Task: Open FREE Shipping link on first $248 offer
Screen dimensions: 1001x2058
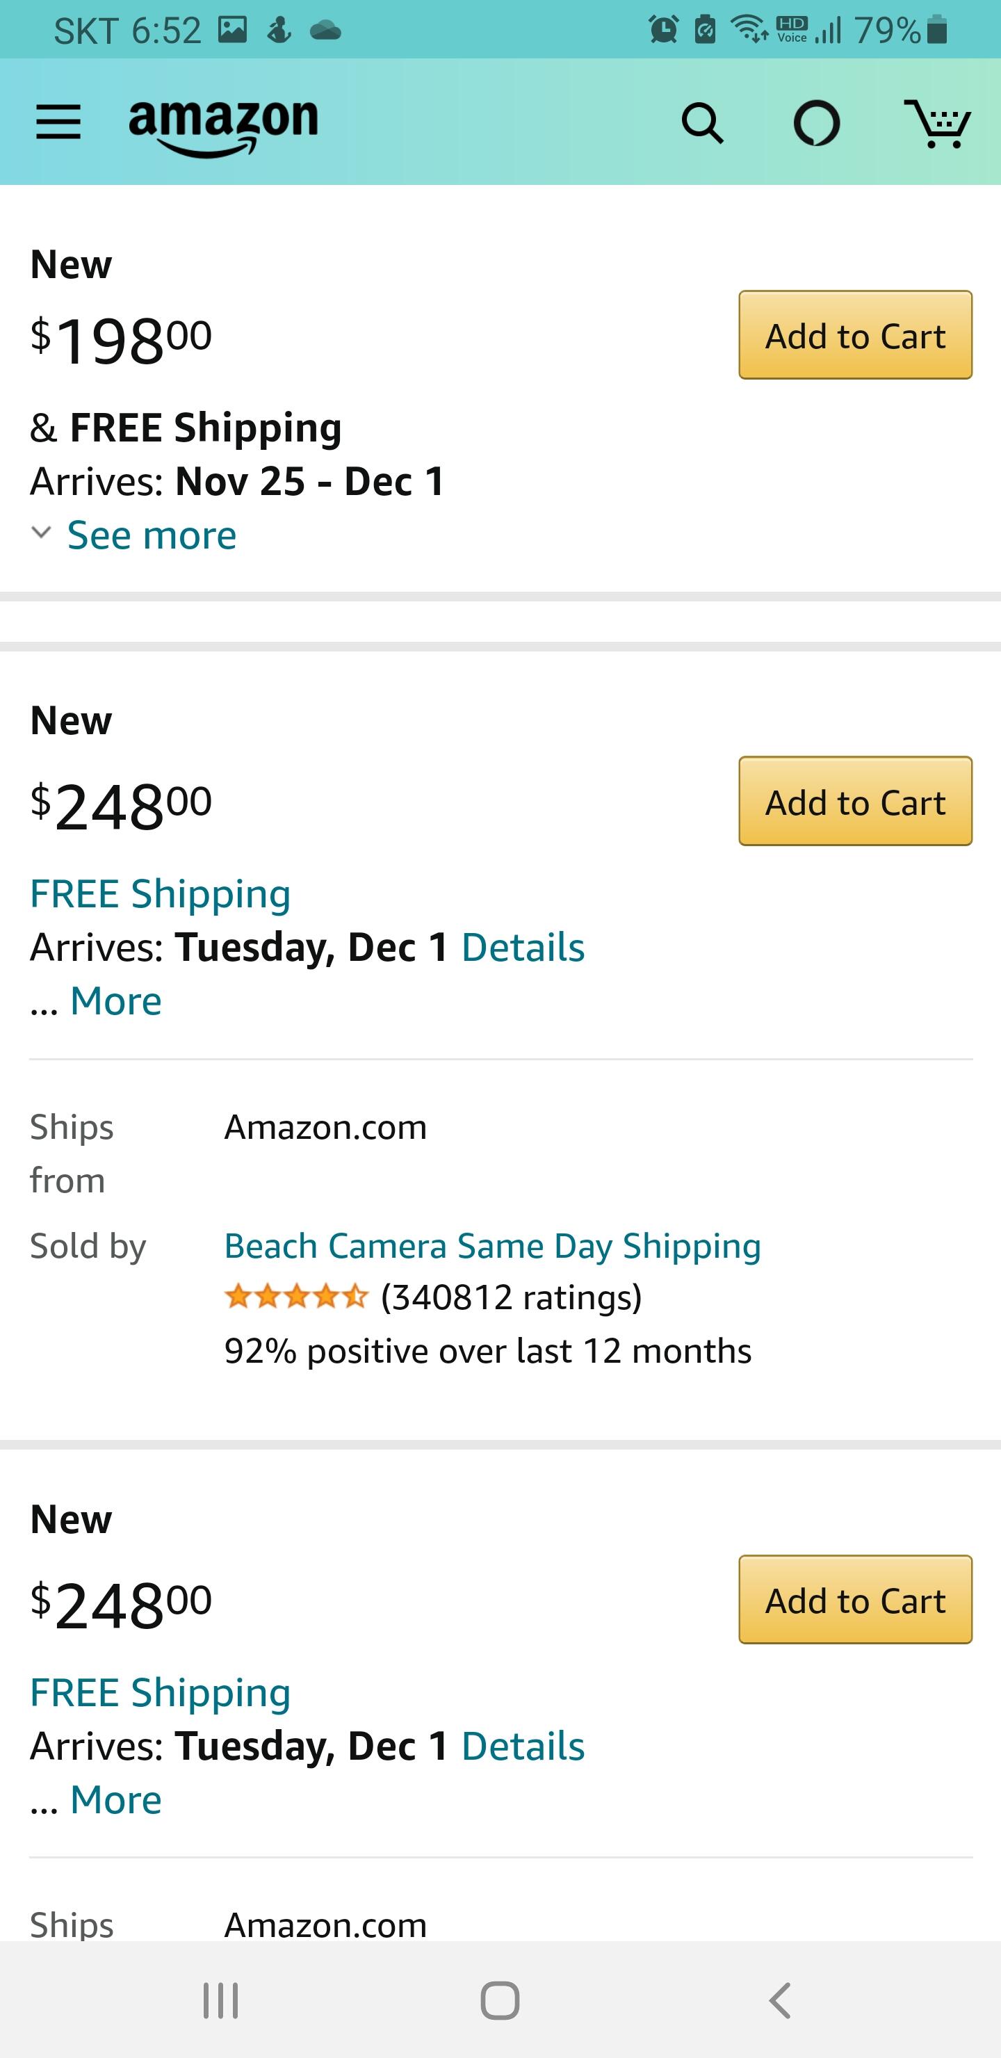Action: coord(160,893)
